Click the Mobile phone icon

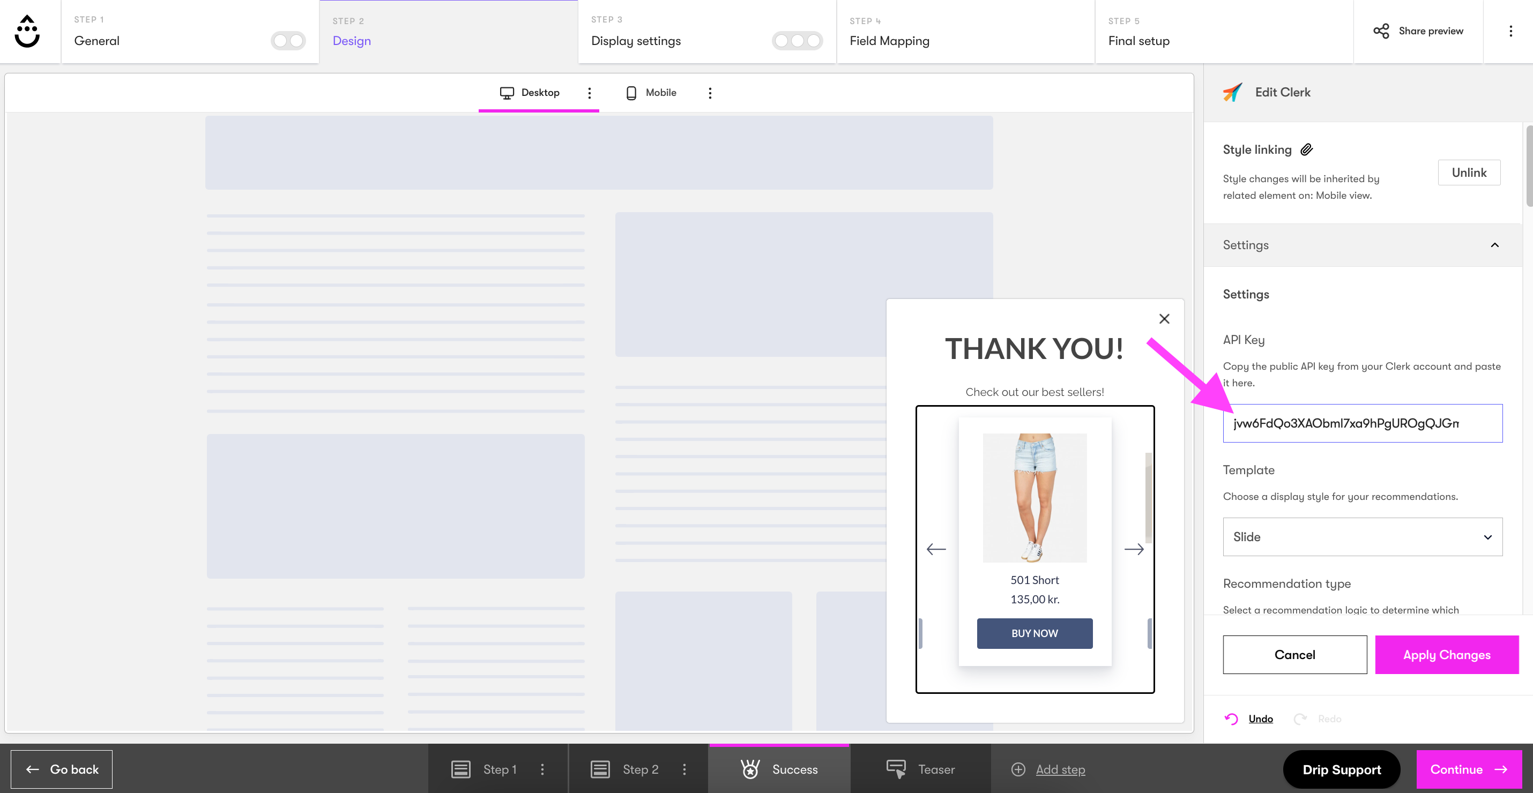631,93
